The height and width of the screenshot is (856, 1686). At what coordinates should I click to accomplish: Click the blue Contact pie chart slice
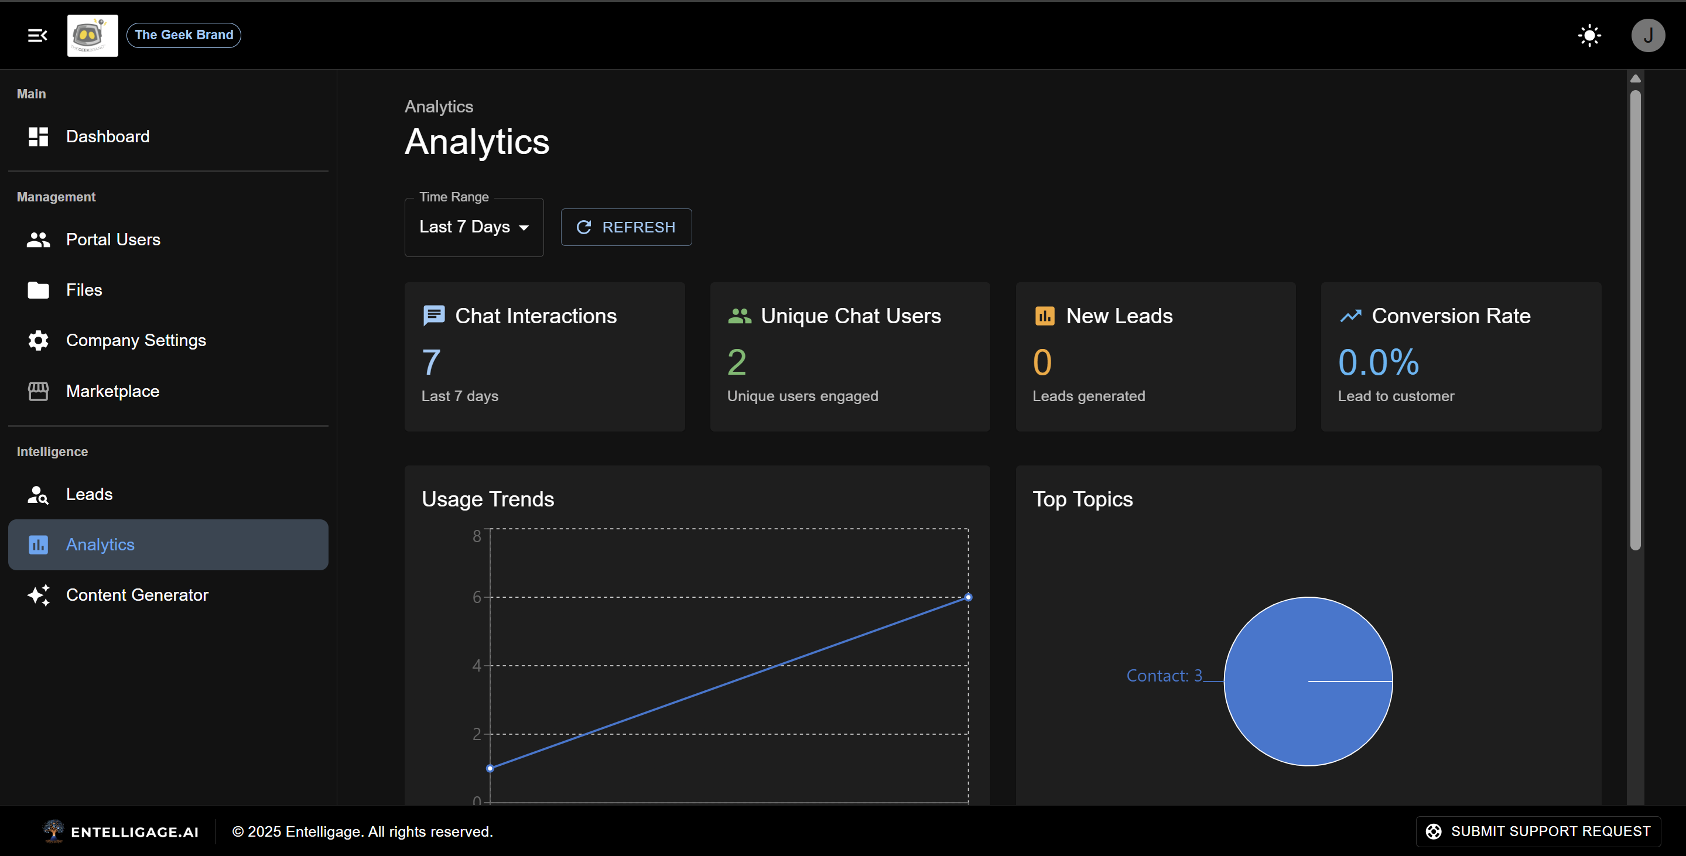coord(1308,682)
